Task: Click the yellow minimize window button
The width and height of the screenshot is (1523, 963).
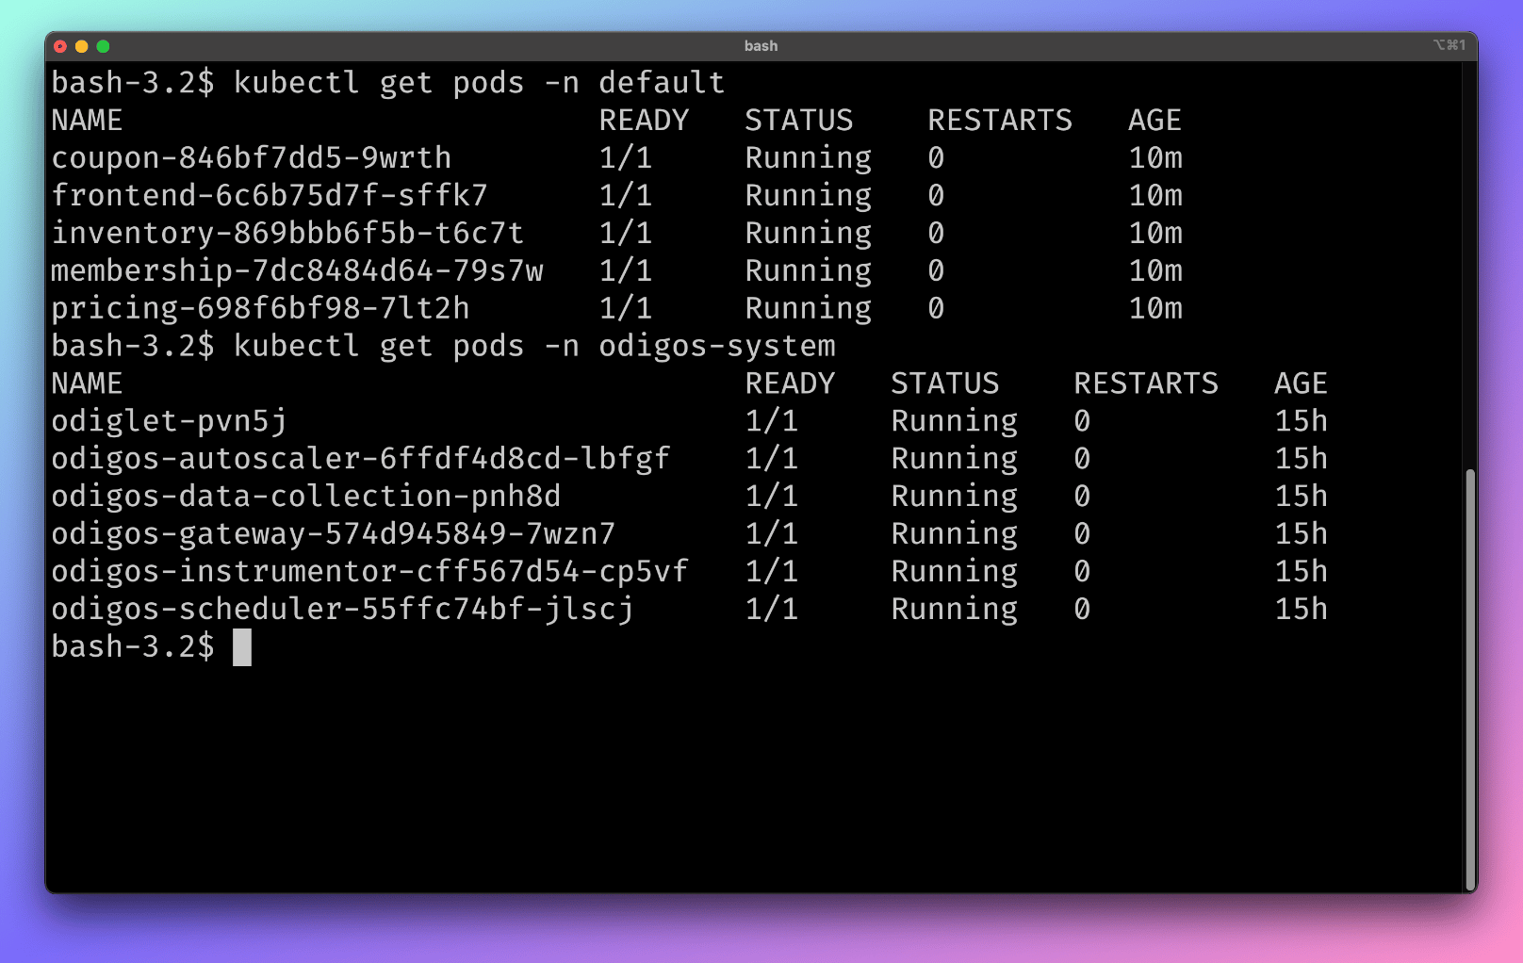Action: point(81,46)
